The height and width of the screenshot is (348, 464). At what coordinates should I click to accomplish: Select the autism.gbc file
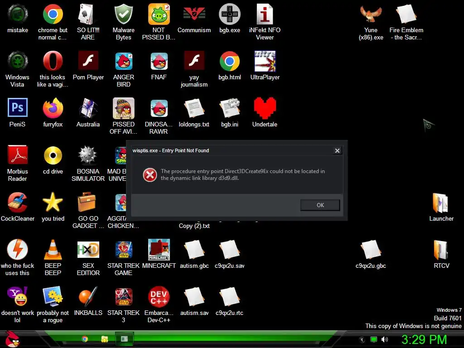[194, 250]
